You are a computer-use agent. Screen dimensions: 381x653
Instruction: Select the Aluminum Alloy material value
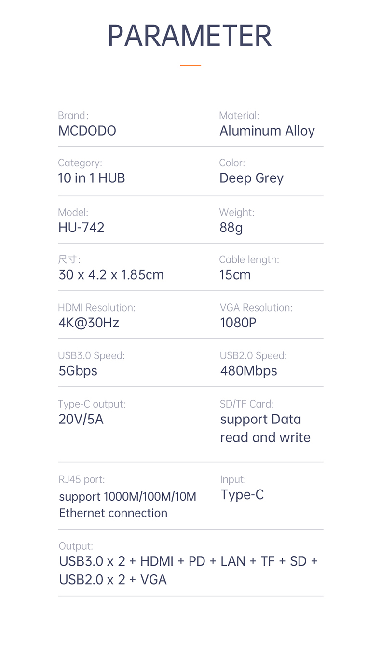[267, 131]
